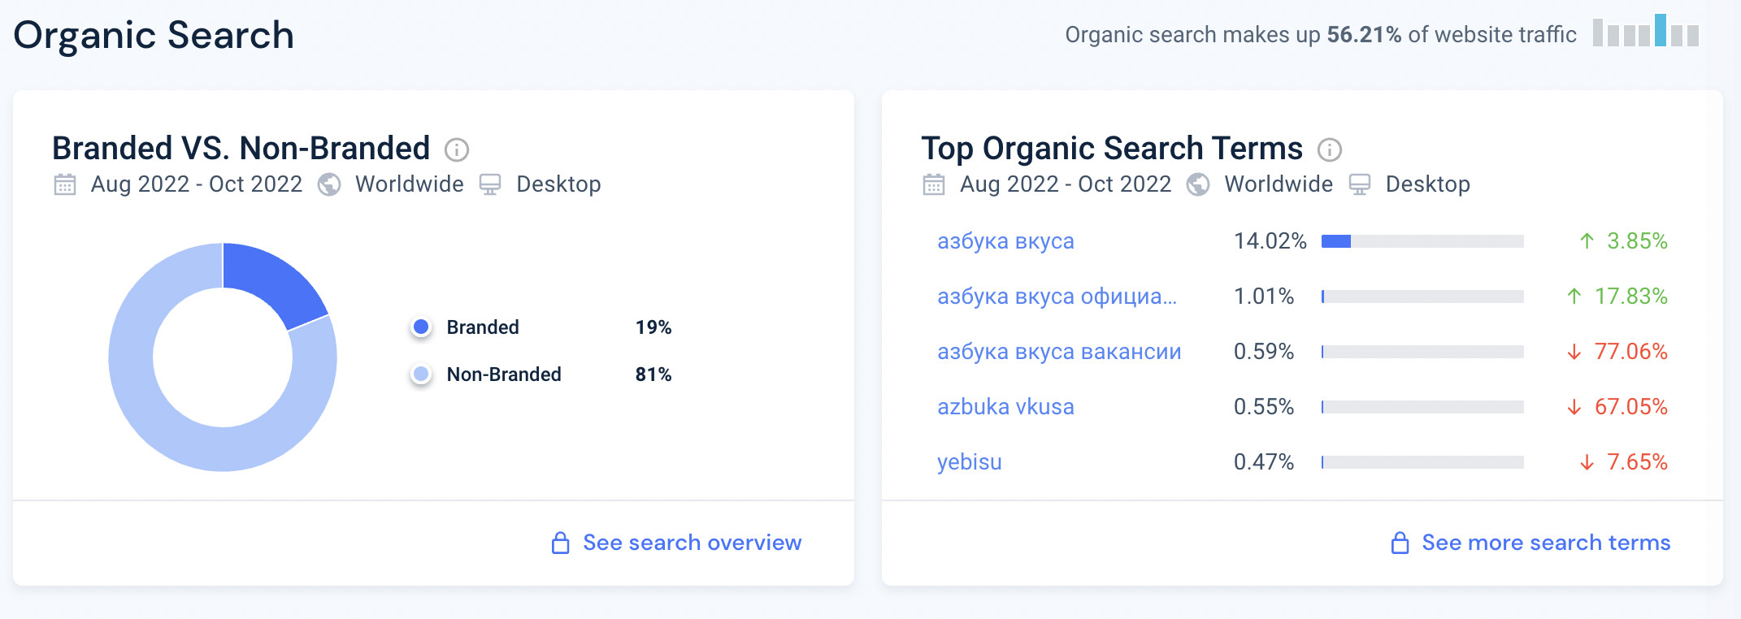This screenshot has width=1741, height=619.
Task: Click info icon beside Branded VS. Non-Branded
Action: [x=457, y=149]
